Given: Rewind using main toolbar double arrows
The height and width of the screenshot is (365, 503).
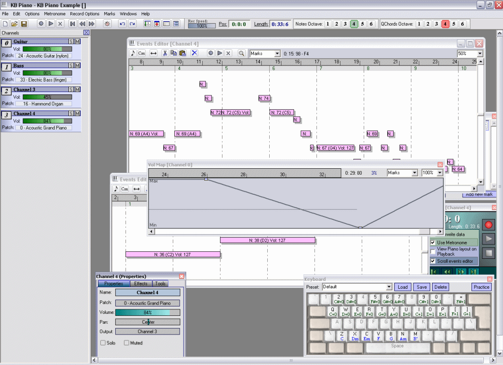Looking at the screenshot, I should (83, 24).
